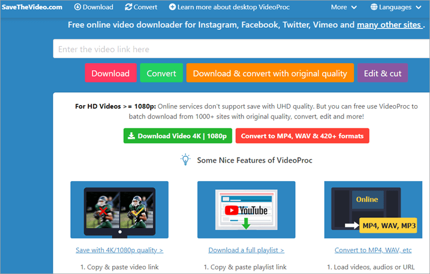Open the Online to MP4, WAV, MP3 thumbnail
The image size is (430, 274).
click(373, 210)
